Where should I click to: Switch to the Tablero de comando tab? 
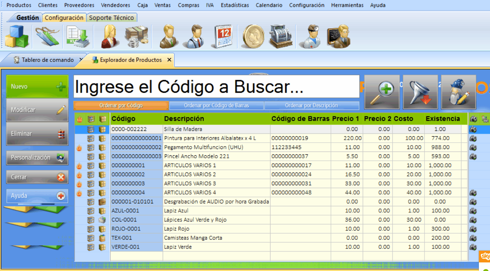[x=48, y=60]
